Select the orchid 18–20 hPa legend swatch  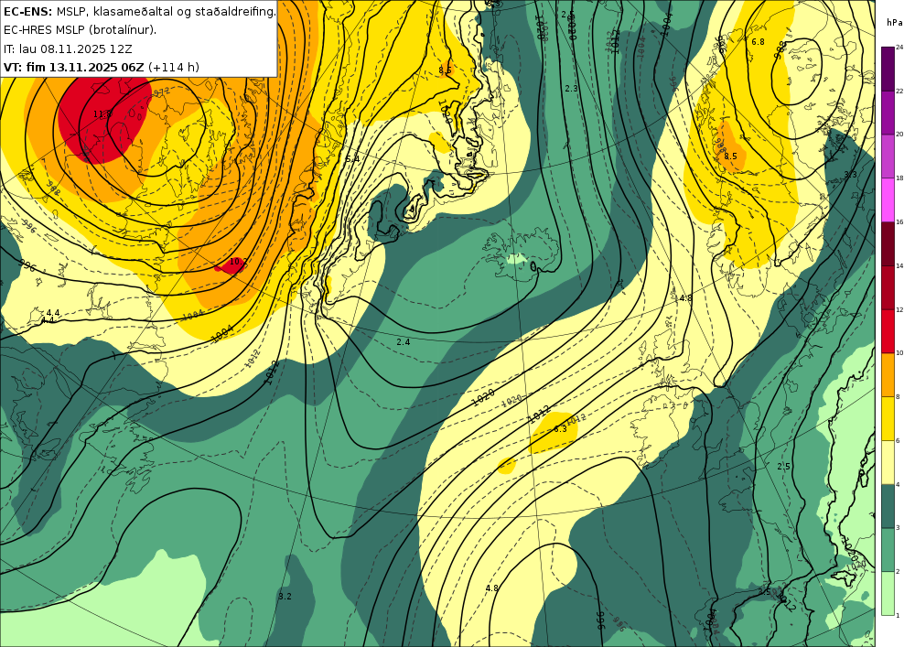(x=888, y=156)
